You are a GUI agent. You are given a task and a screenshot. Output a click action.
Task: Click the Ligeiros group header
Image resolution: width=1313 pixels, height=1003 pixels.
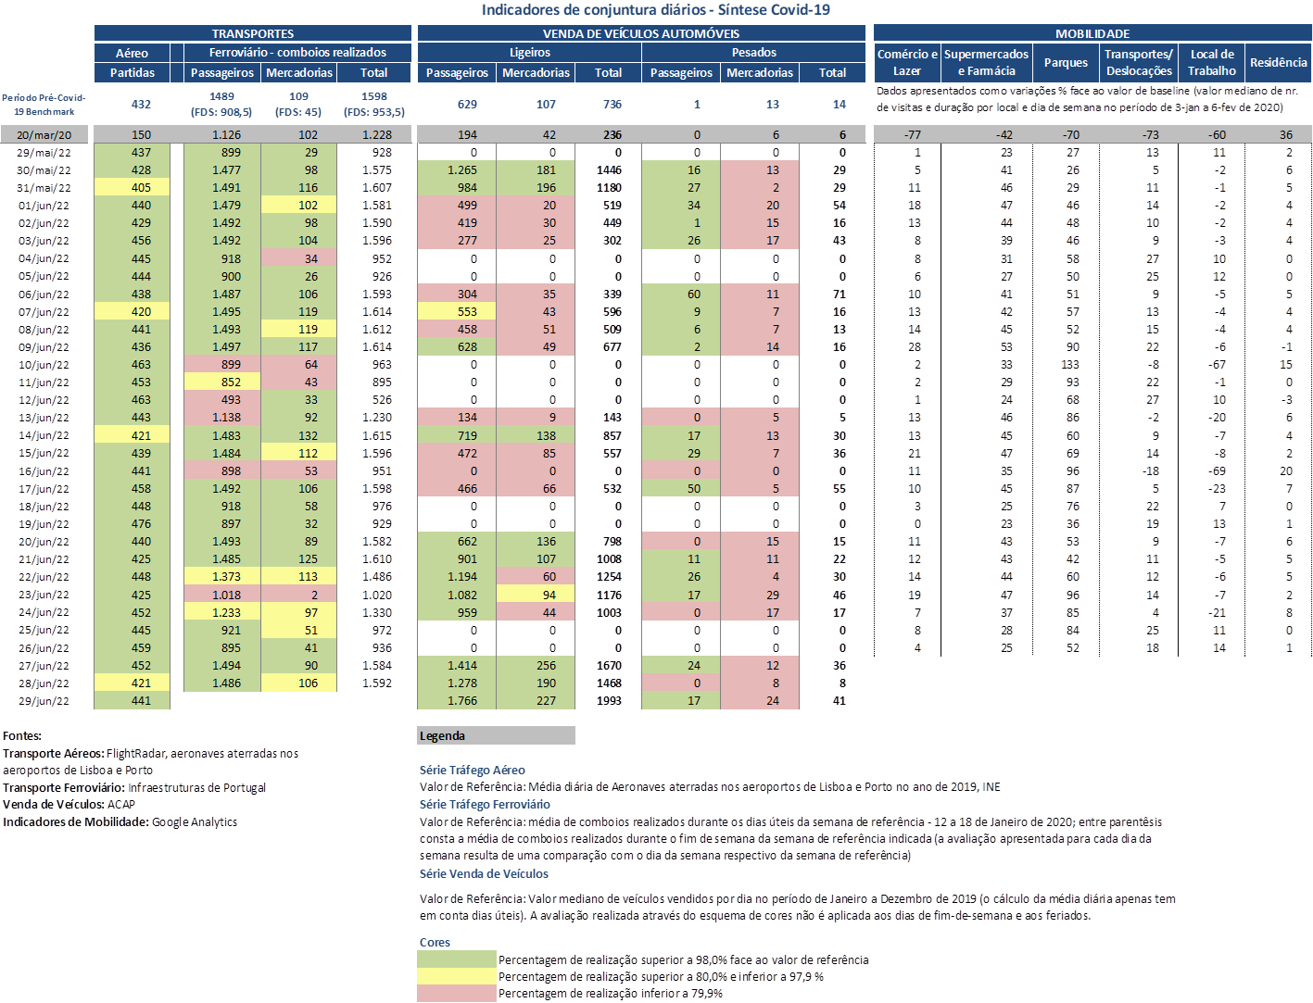pos(529,53)
